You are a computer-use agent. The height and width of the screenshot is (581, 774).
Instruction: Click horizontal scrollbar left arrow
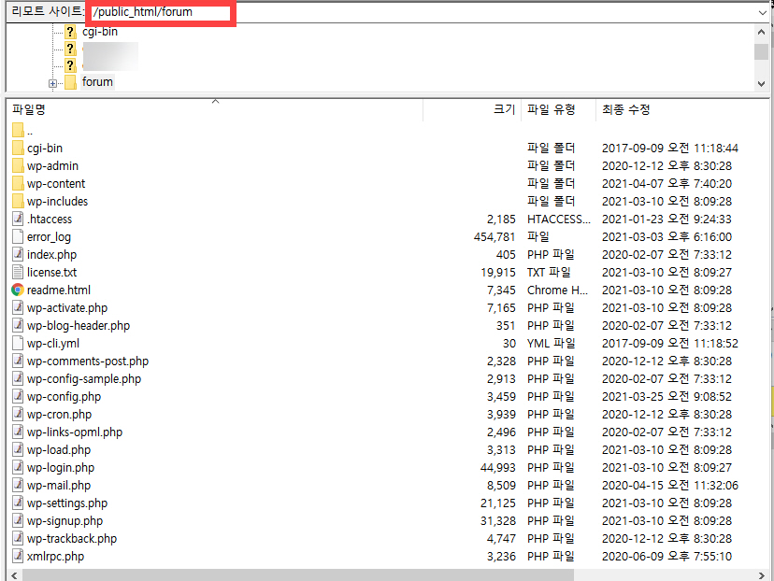[x=14, y=575]
